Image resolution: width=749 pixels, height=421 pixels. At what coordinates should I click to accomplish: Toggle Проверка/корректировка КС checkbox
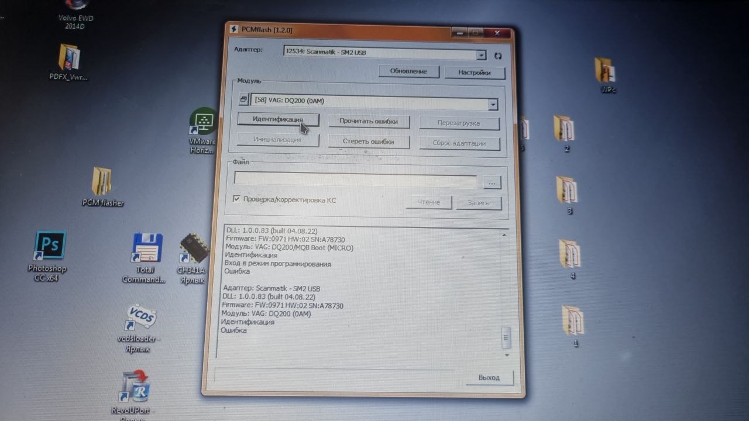coord(236,199)
